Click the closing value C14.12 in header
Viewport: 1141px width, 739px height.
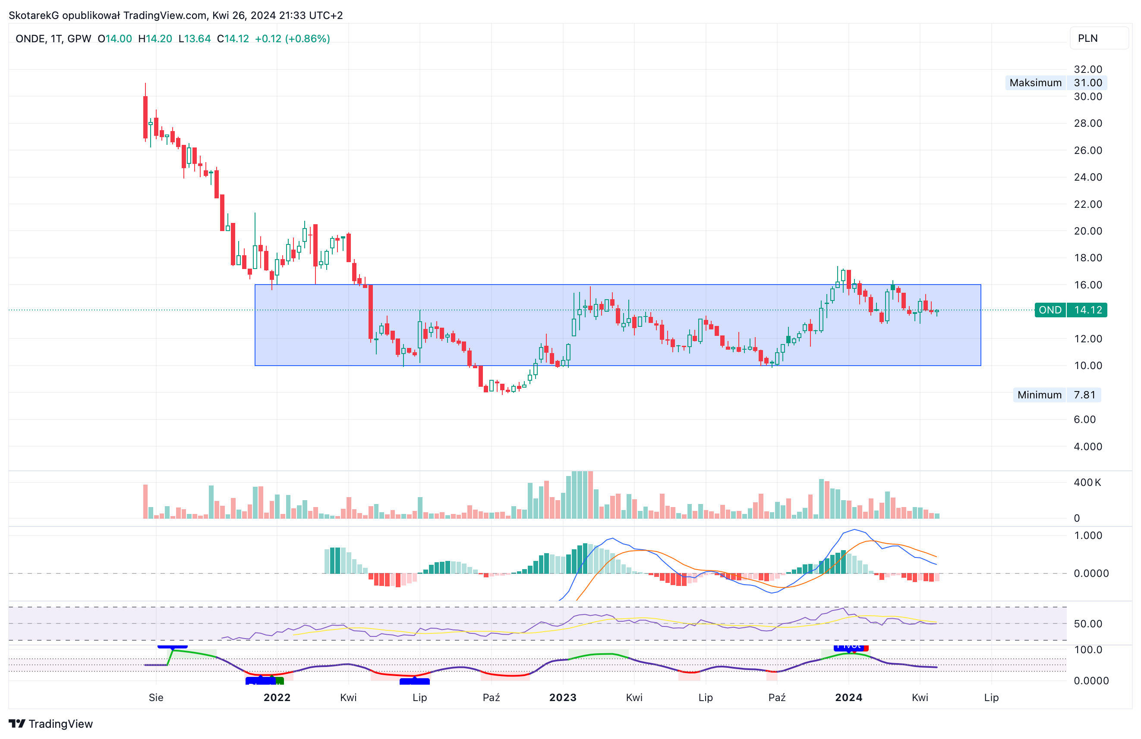(x=233, y=39)
